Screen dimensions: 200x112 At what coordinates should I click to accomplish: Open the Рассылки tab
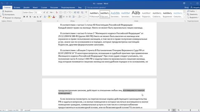click(54, 7)
